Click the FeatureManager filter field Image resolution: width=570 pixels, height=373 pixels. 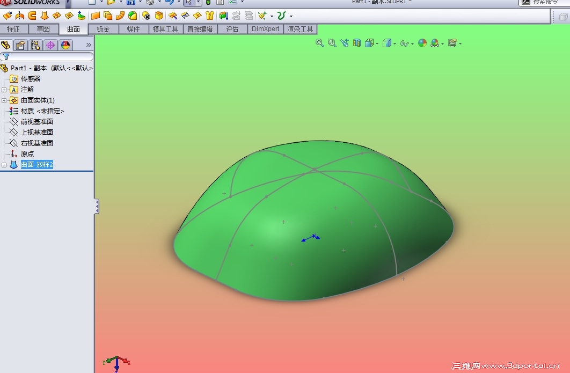point(47,57)
